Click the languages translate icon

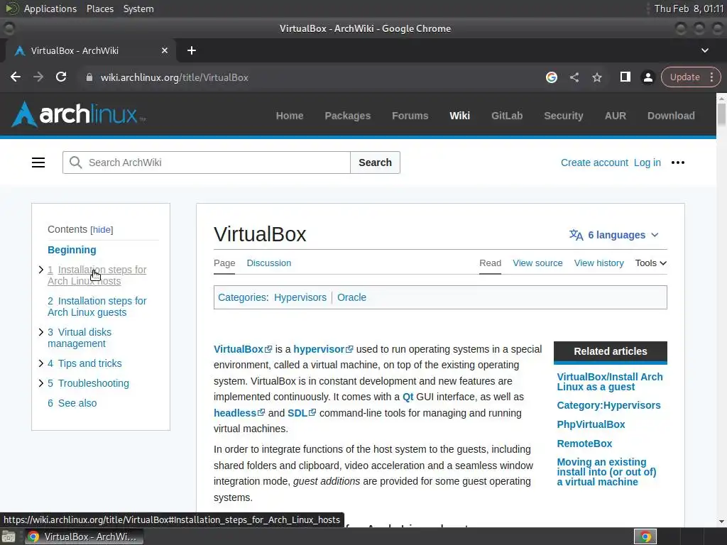click(576, 235)
